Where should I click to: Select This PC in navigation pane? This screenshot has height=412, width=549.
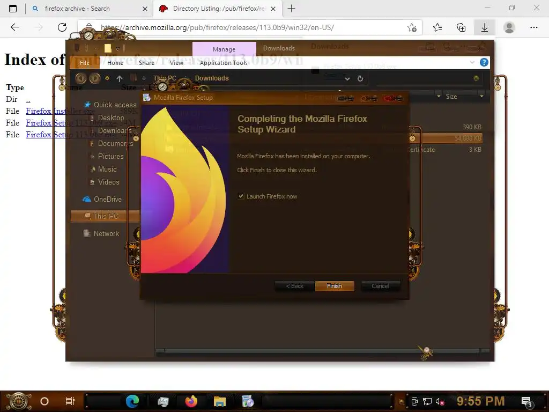(x=105, y=216)
